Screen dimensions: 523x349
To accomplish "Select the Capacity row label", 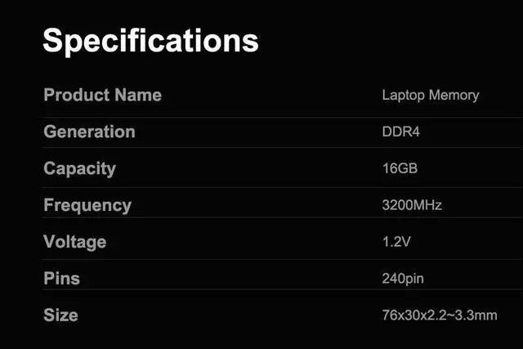I will 79,168.
